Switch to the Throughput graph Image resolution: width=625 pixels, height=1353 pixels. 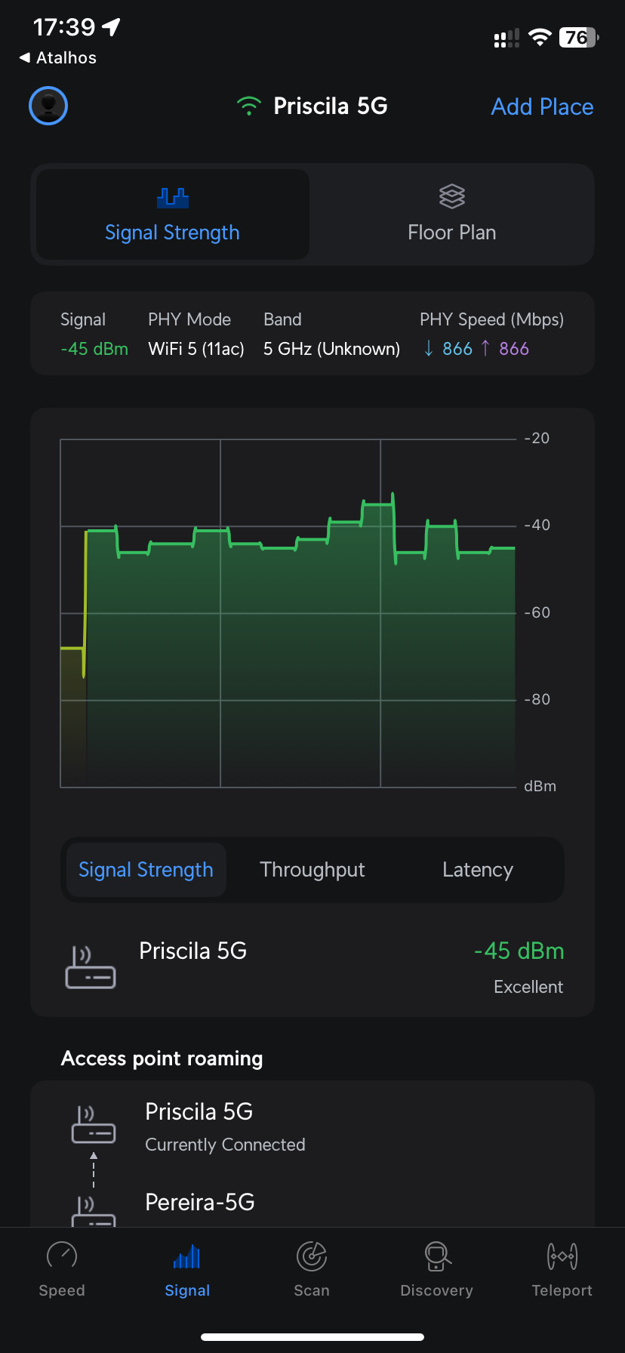pyautogui.click(x=312, y=870)
